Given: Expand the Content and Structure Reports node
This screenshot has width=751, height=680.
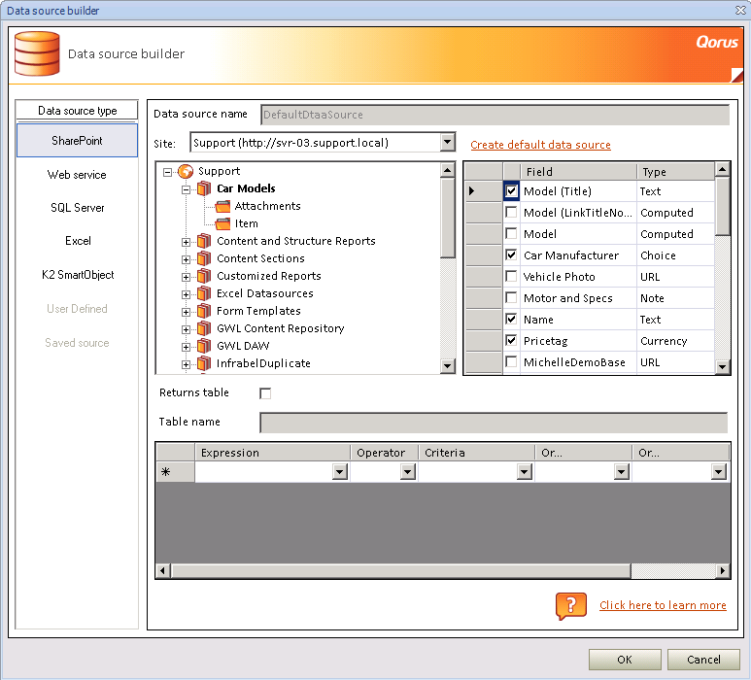Looking at the screenshot, I should click(186, 242).
